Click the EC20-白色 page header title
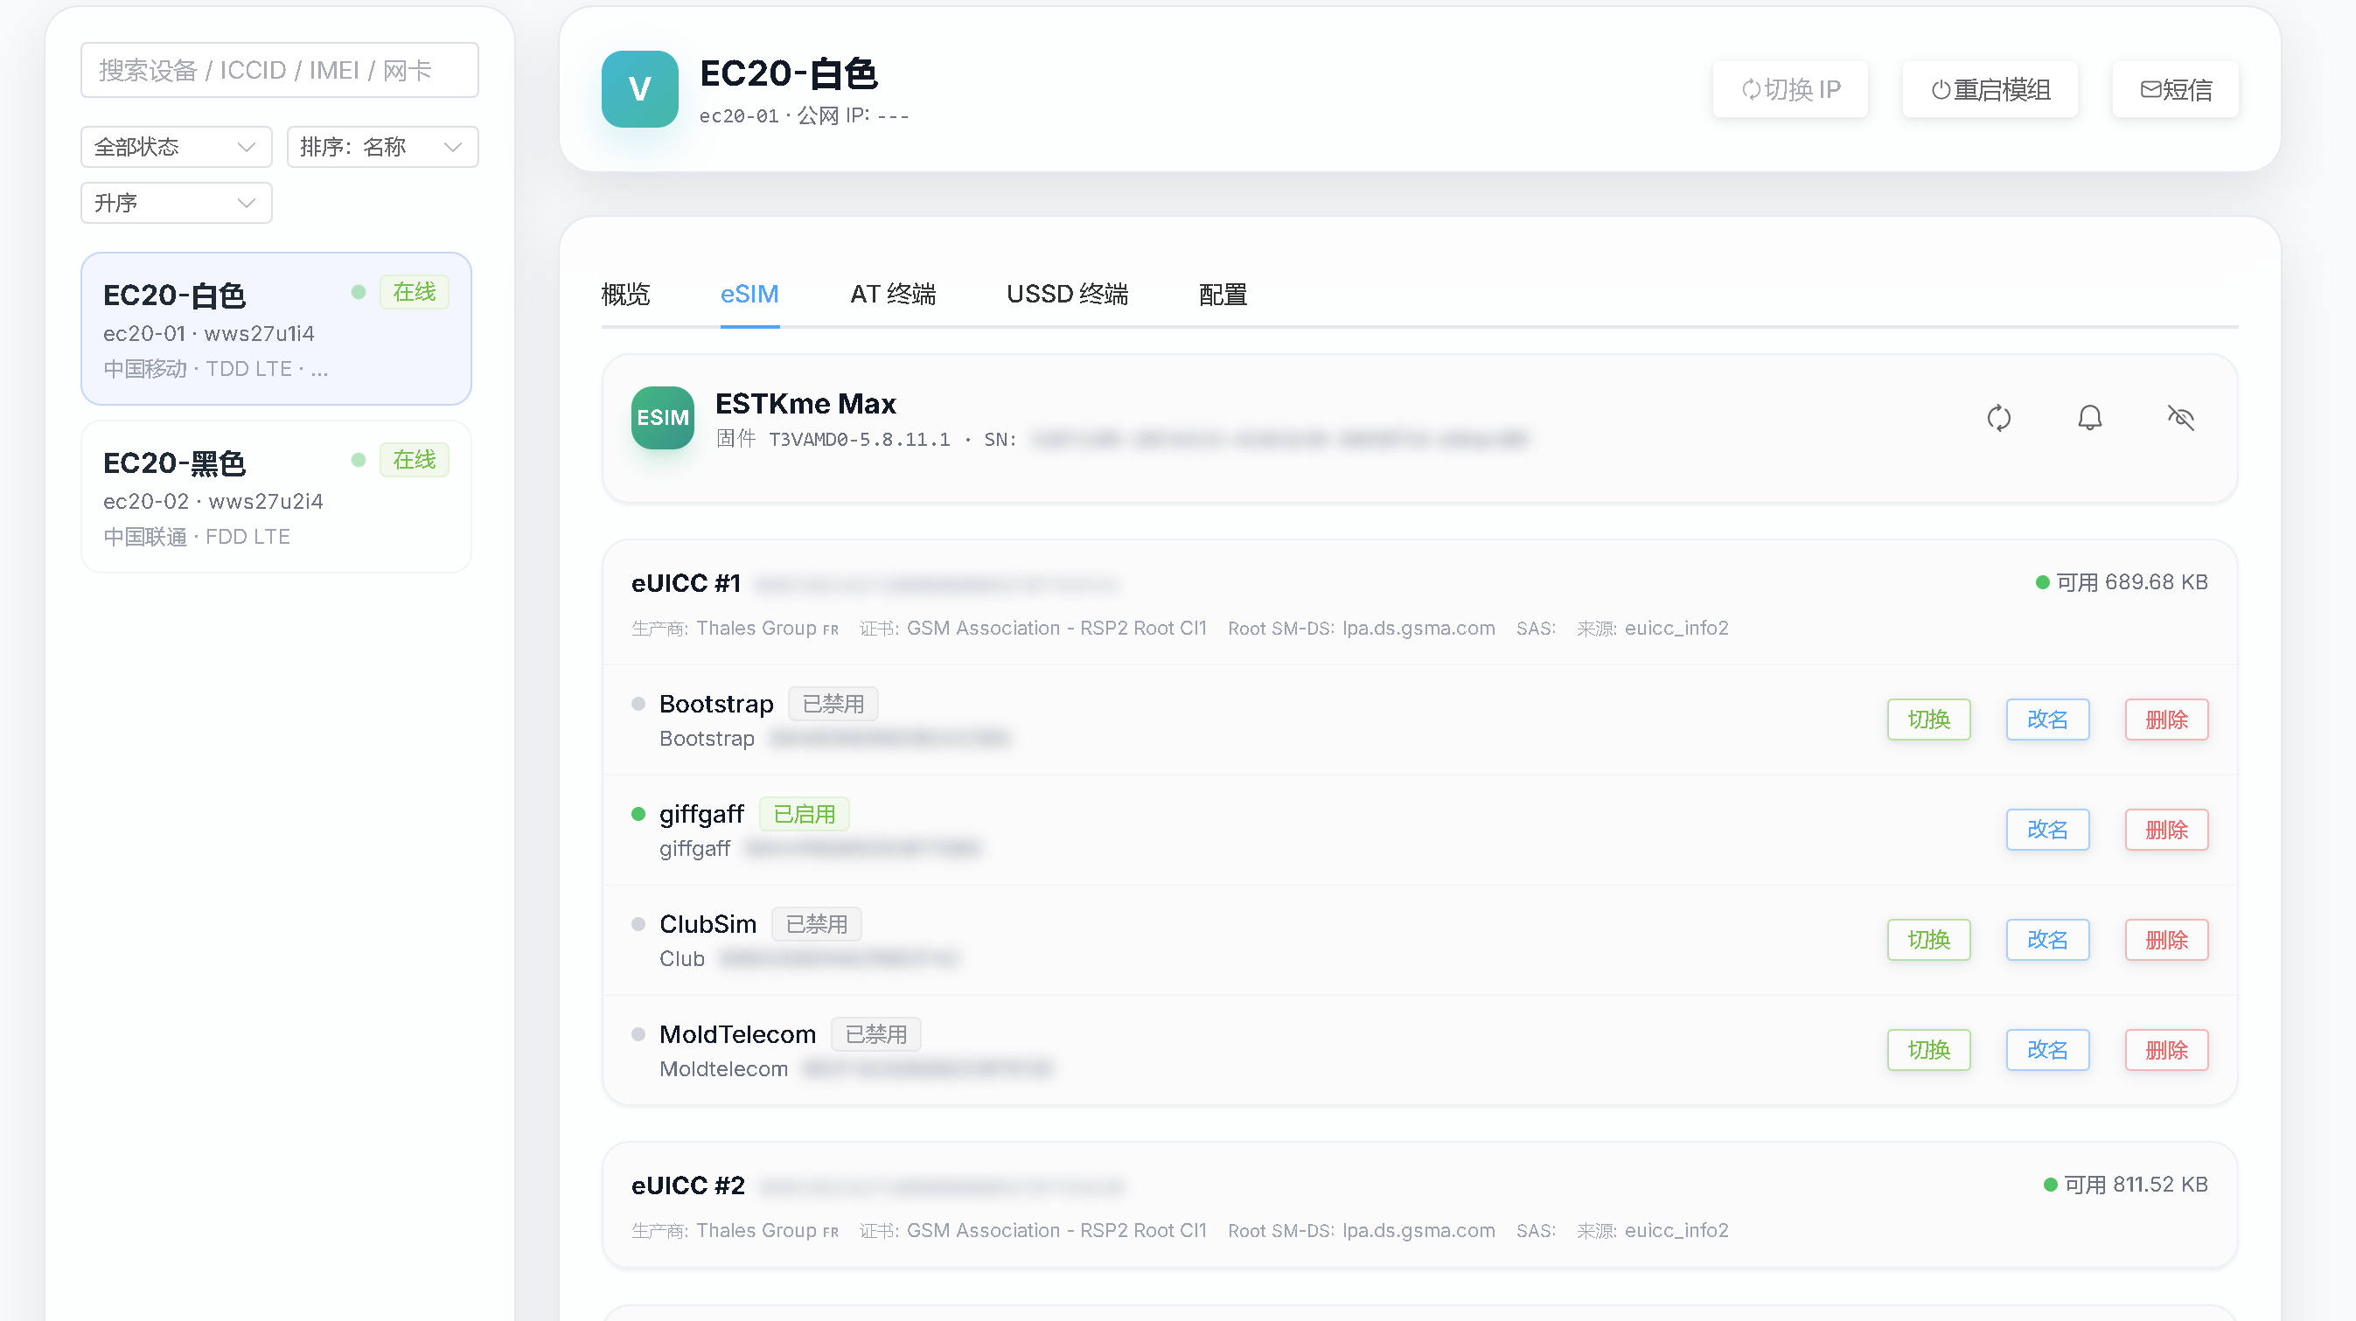The width and height of the screenshot is (2356, 1321). [x=788, y=74]
